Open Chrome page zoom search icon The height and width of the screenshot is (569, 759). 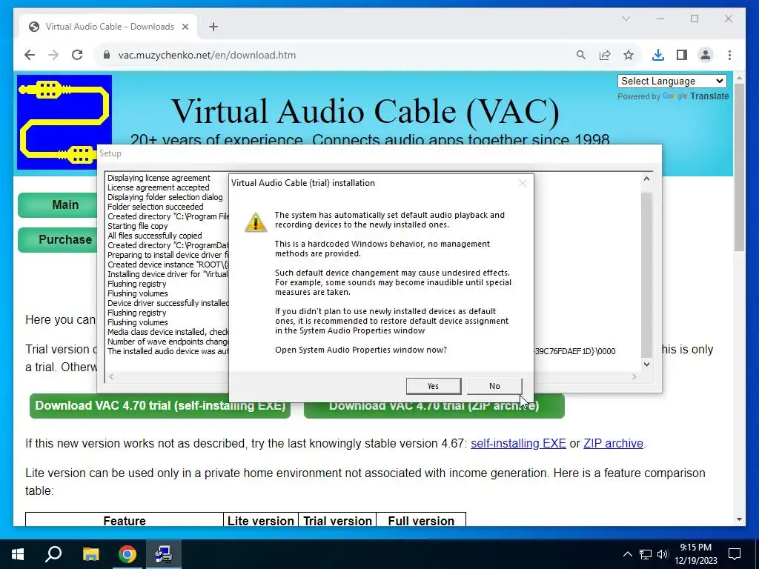tap(581, 55)
